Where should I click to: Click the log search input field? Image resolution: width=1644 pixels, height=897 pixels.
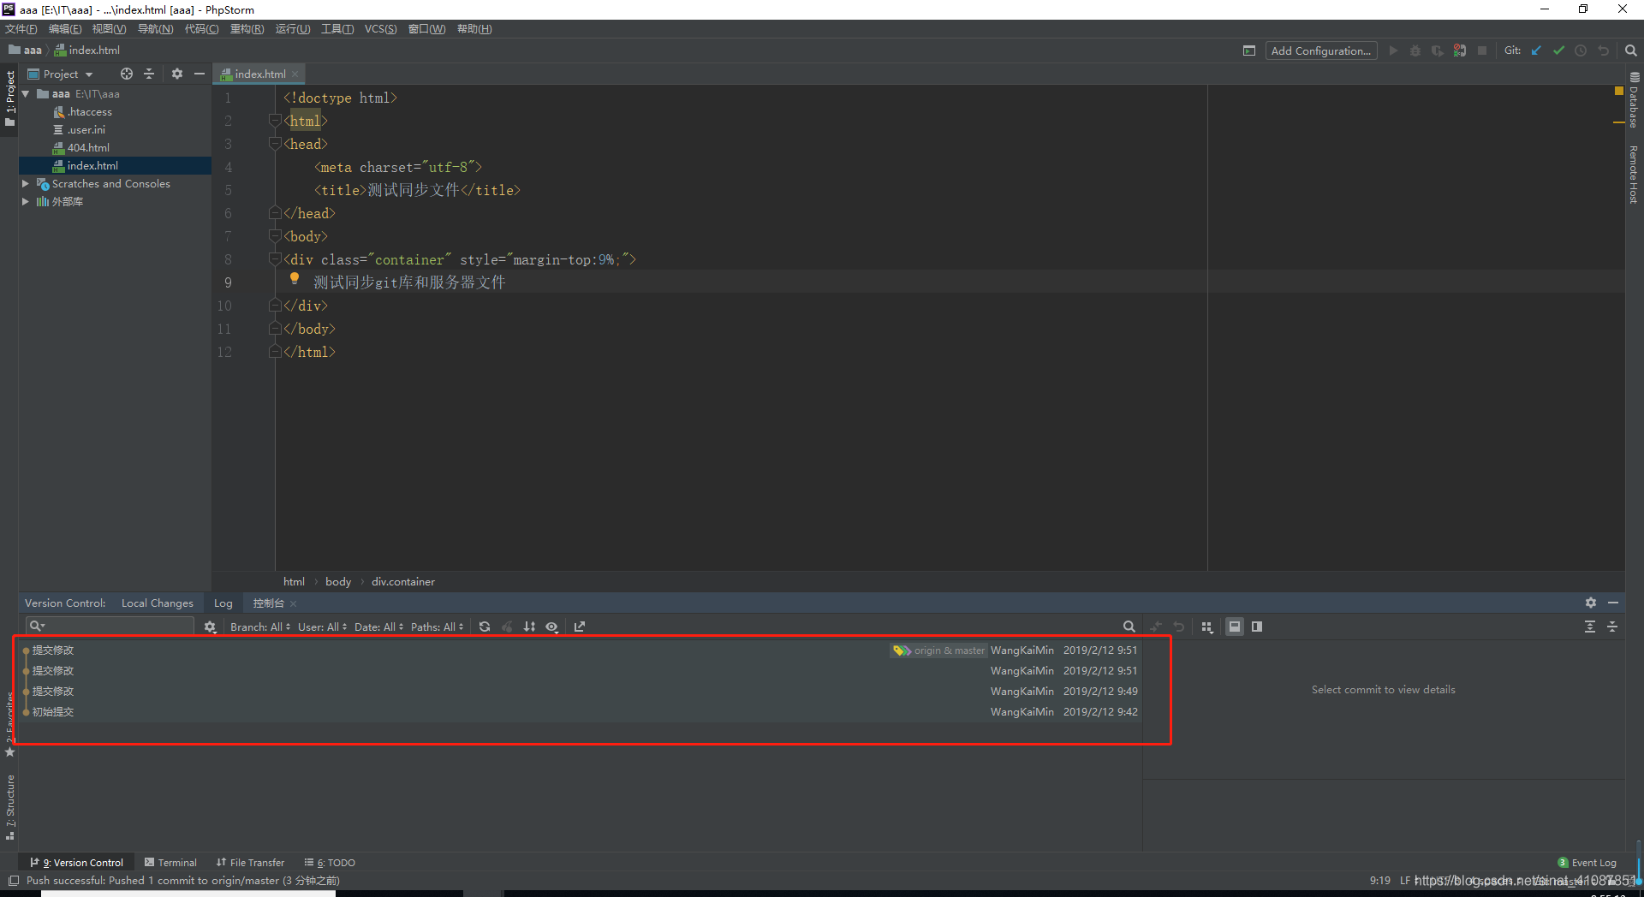[x=110, y=627]
